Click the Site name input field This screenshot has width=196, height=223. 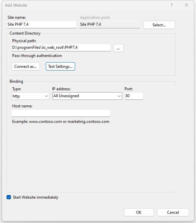[x=42, y=24]
